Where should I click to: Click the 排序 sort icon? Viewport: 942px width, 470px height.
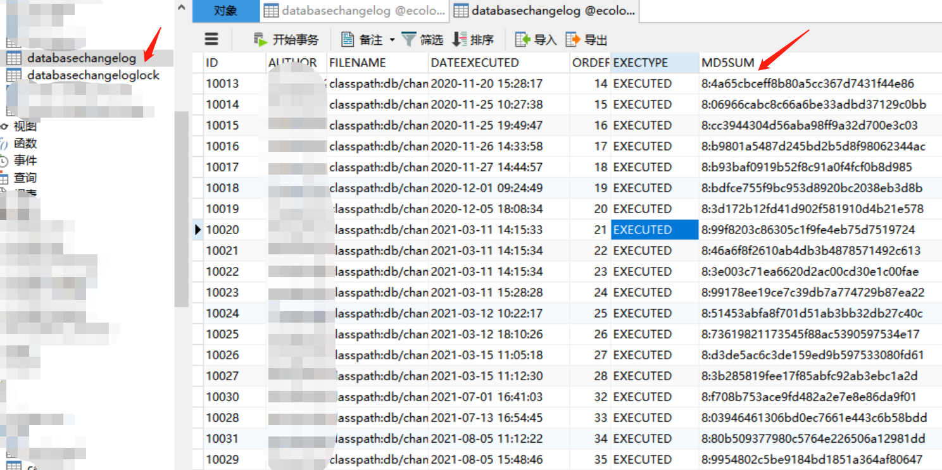click(x=458, y=39)
